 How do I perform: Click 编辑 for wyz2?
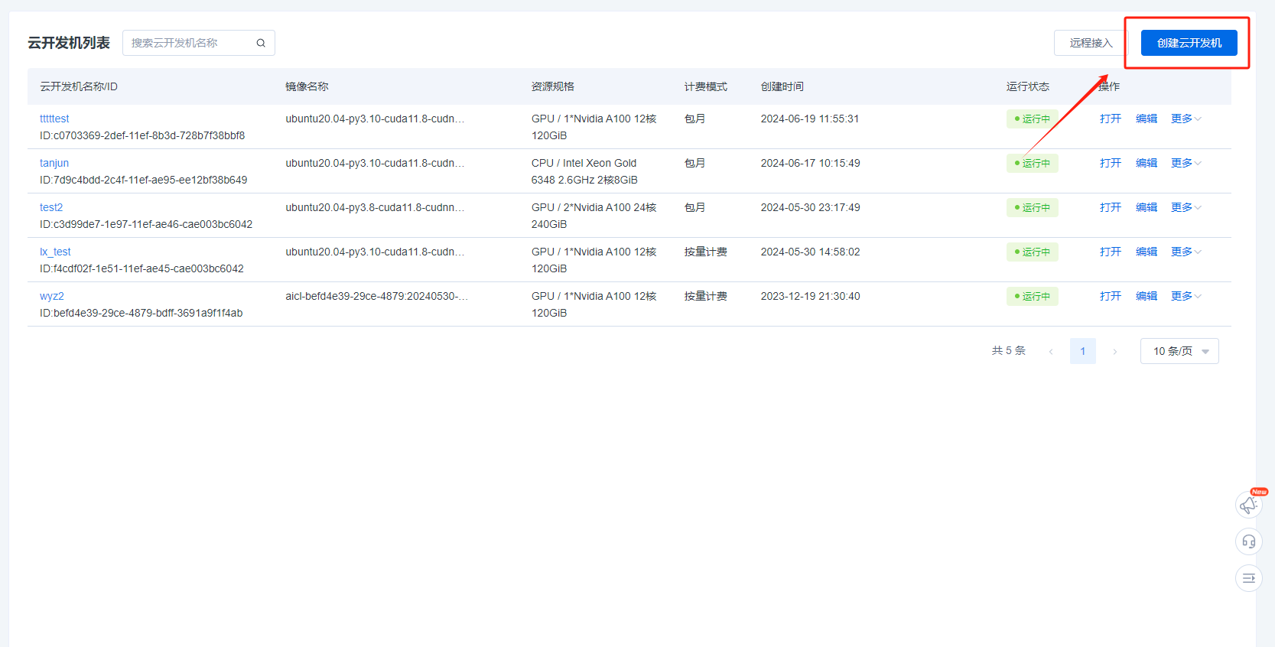click(x=1147, y=296)
